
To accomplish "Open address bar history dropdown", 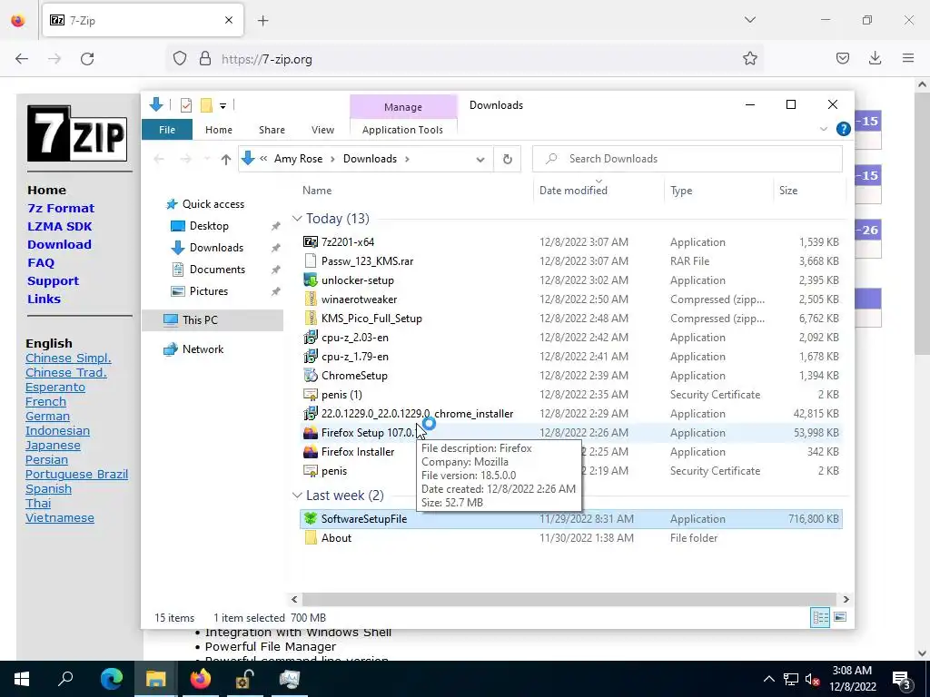I will (x=480, y=160).
